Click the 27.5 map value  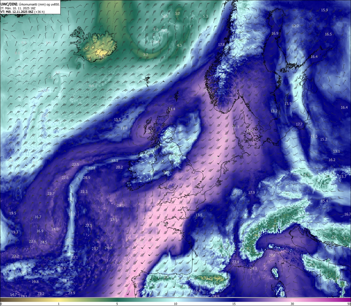114,220
